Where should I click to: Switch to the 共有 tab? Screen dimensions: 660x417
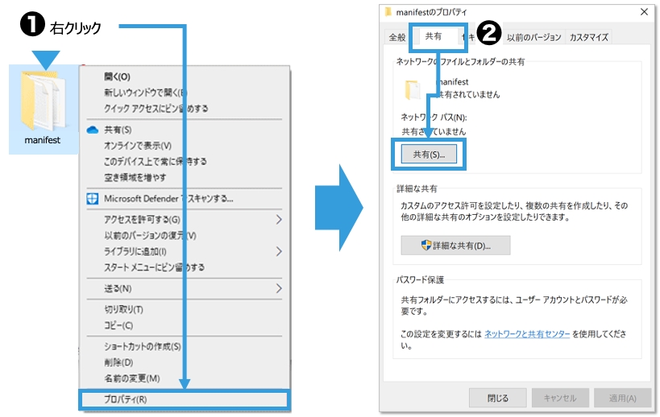pos(433,36)
